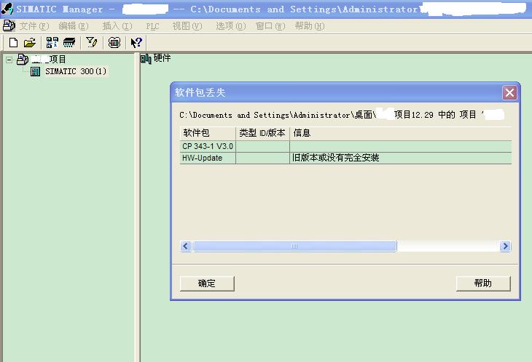Click the context help arrow icon
The image size is (532, 362).
tap(136, 43)
